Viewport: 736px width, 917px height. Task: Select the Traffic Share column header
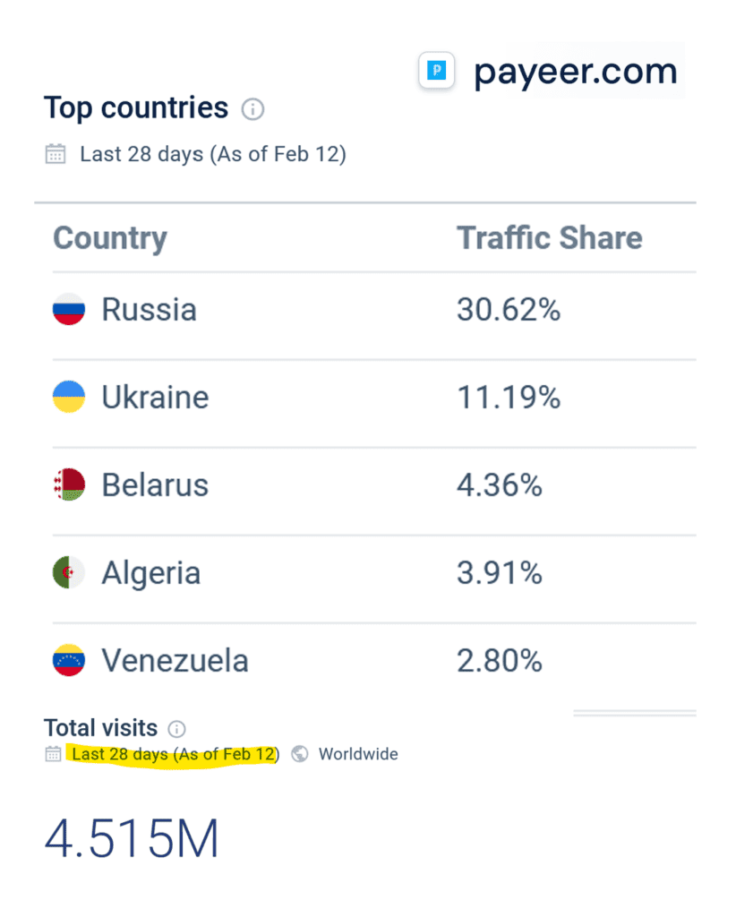click(x=550, y=238)
